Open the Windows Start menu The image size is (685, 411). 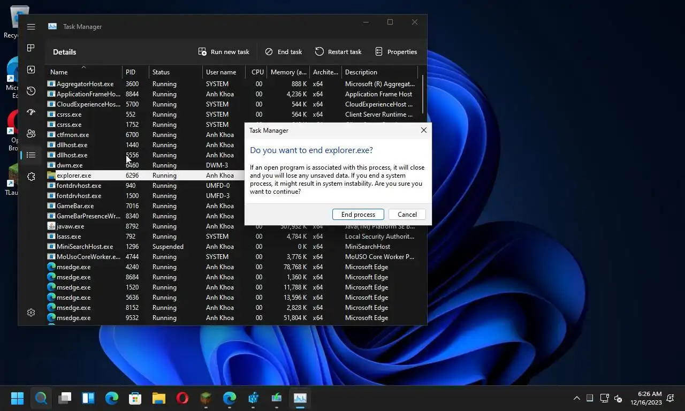point(18,398)
